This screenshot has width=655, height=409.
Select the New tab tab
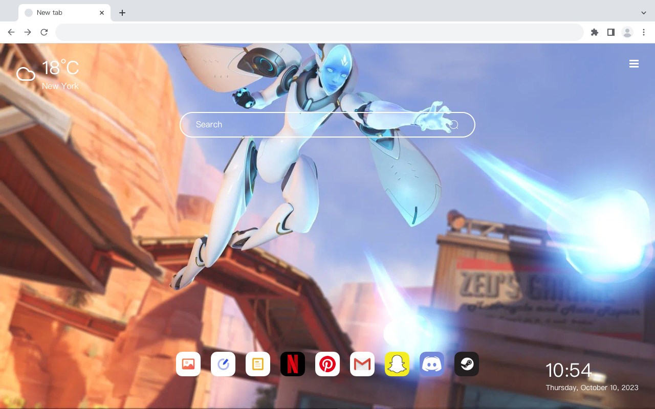pyautogui.click(x=64, y=13)
